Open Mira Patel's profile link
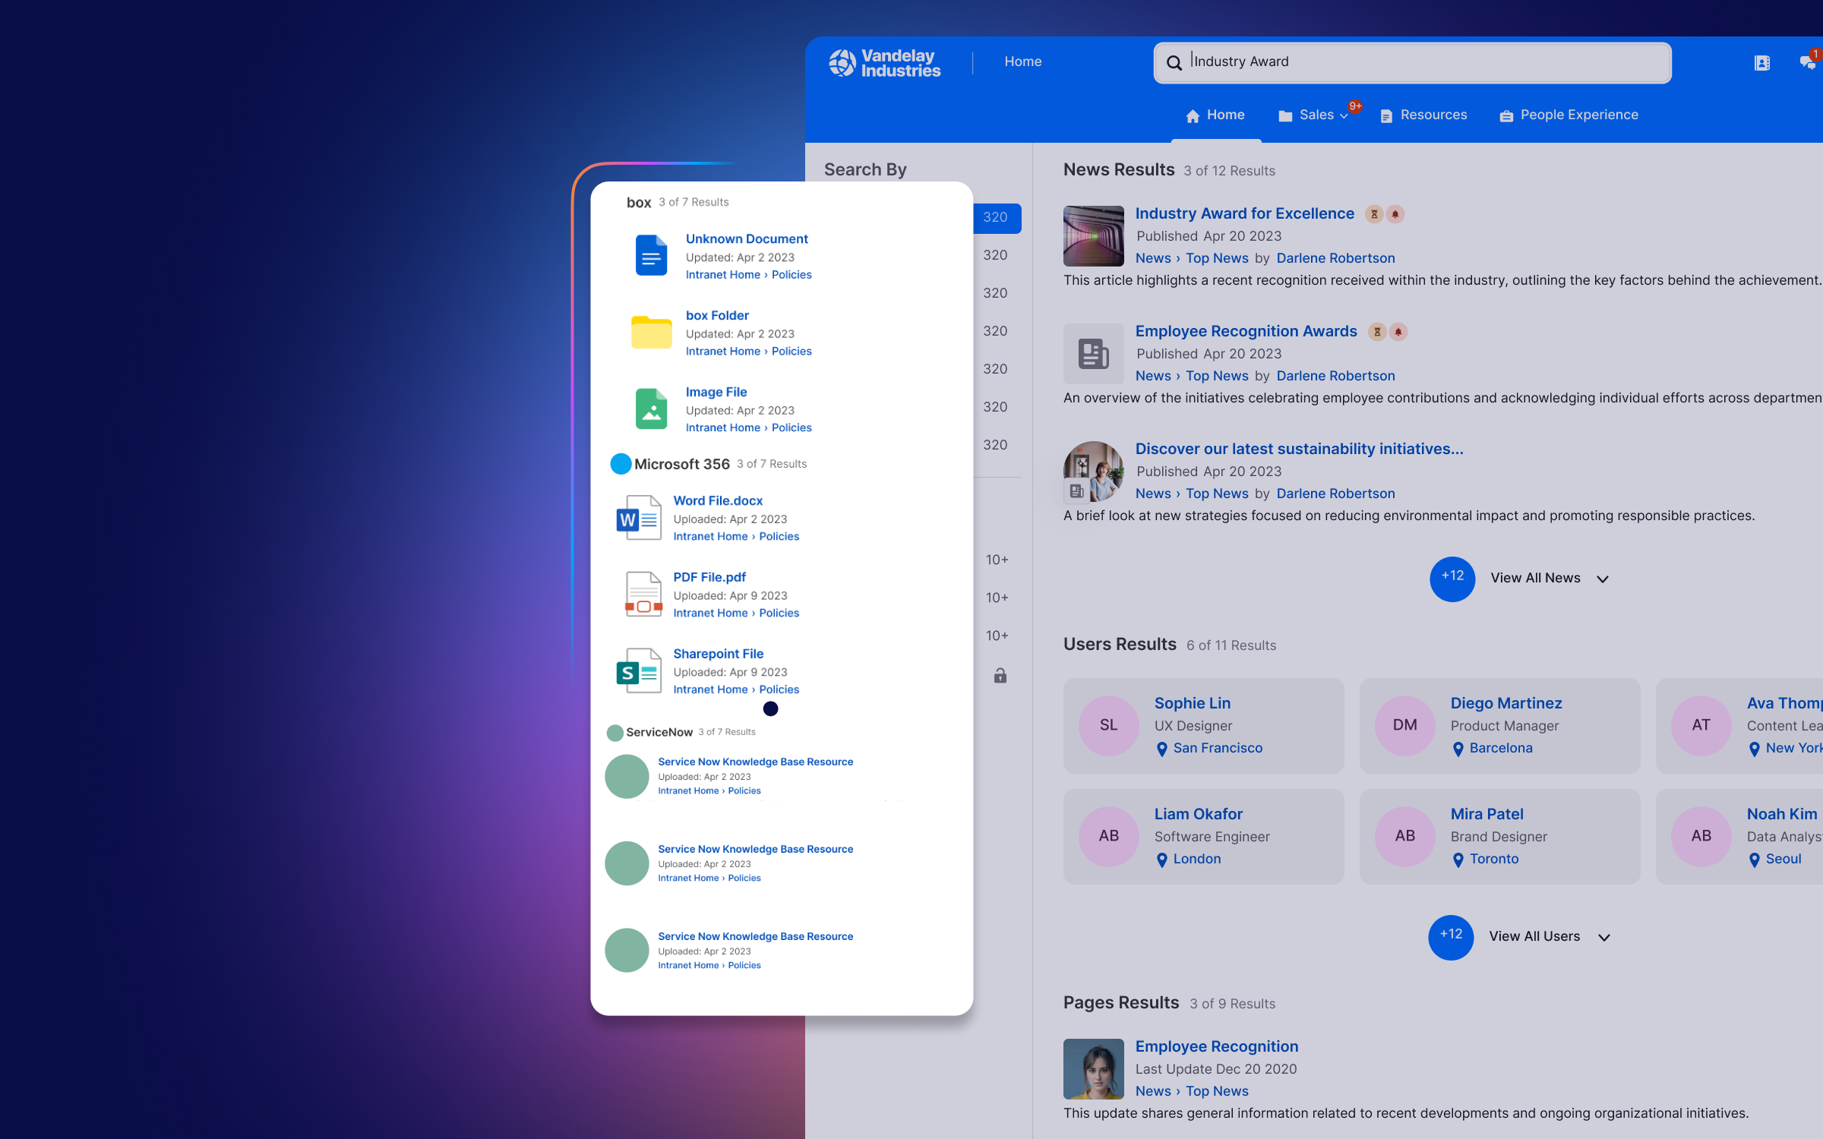 pyautogui.click(x=1487, y=815)
